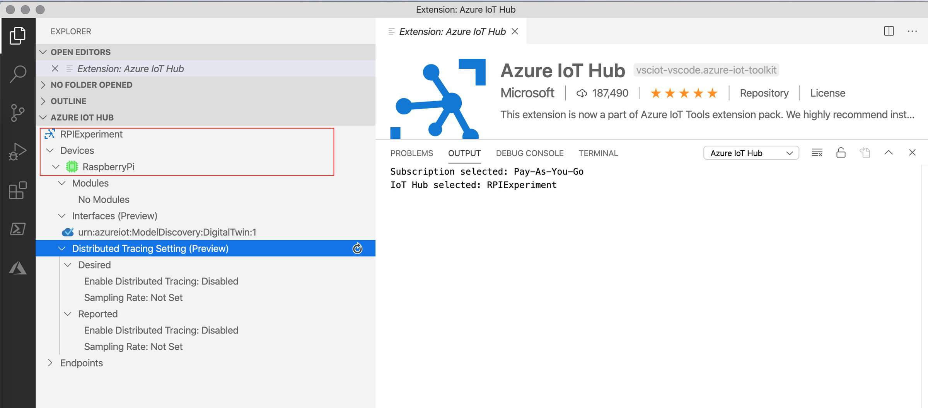
Task: Split the editor
Action: pyautogui.click(x=889, y=31)
